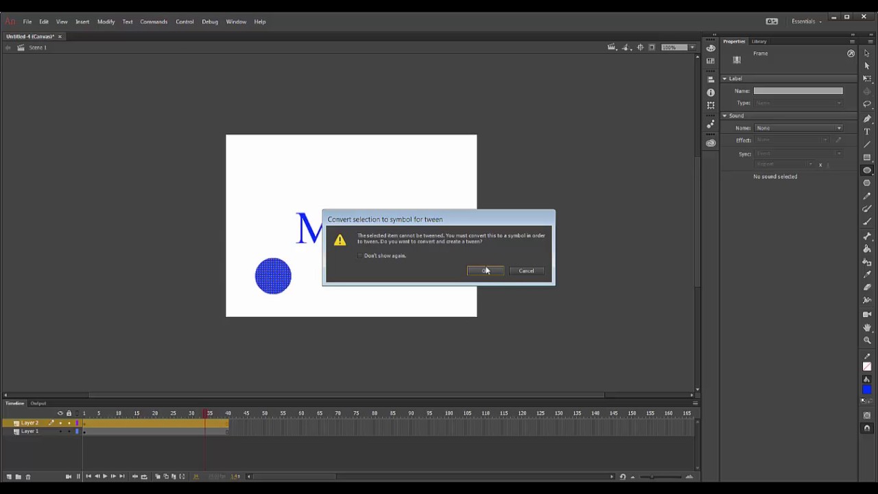This screenshot has height=494, width=878.
Task: Select the Subselection tool
Action: point(867,66)
